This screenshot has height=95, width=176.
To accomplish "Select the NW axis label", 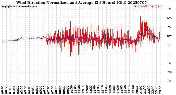I will 169,18.
